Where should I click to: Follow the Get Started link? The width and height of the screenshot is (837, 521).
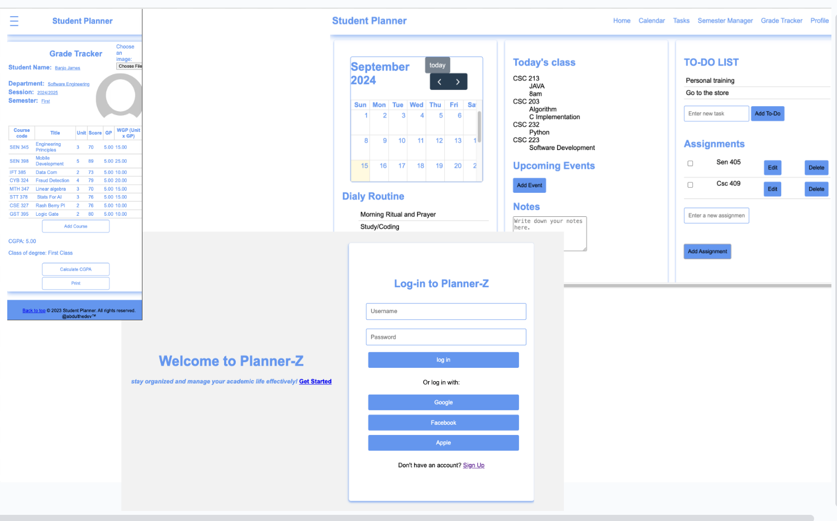click(315, 382)
